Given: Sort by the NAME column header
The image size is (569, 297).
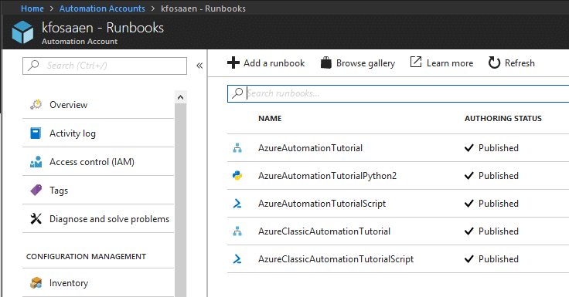Looking at the screenshot, I should 270,119.
